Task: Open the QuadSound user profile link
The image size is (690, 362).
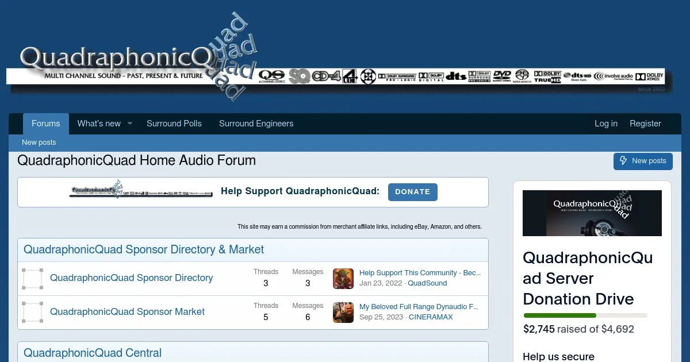Action: pyautogui.click(x=427, y=283)
